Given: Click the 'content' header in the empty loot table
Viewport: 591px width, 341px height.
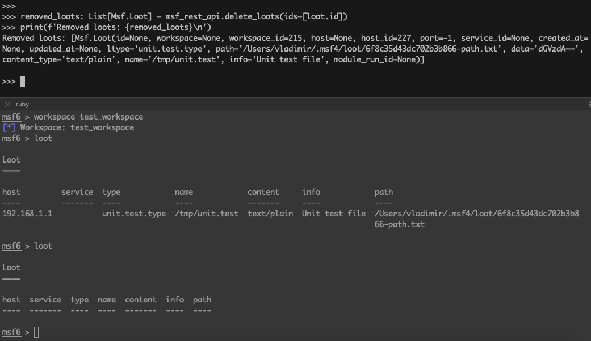Looking at the screenshot, I should (x=141, y=300).
